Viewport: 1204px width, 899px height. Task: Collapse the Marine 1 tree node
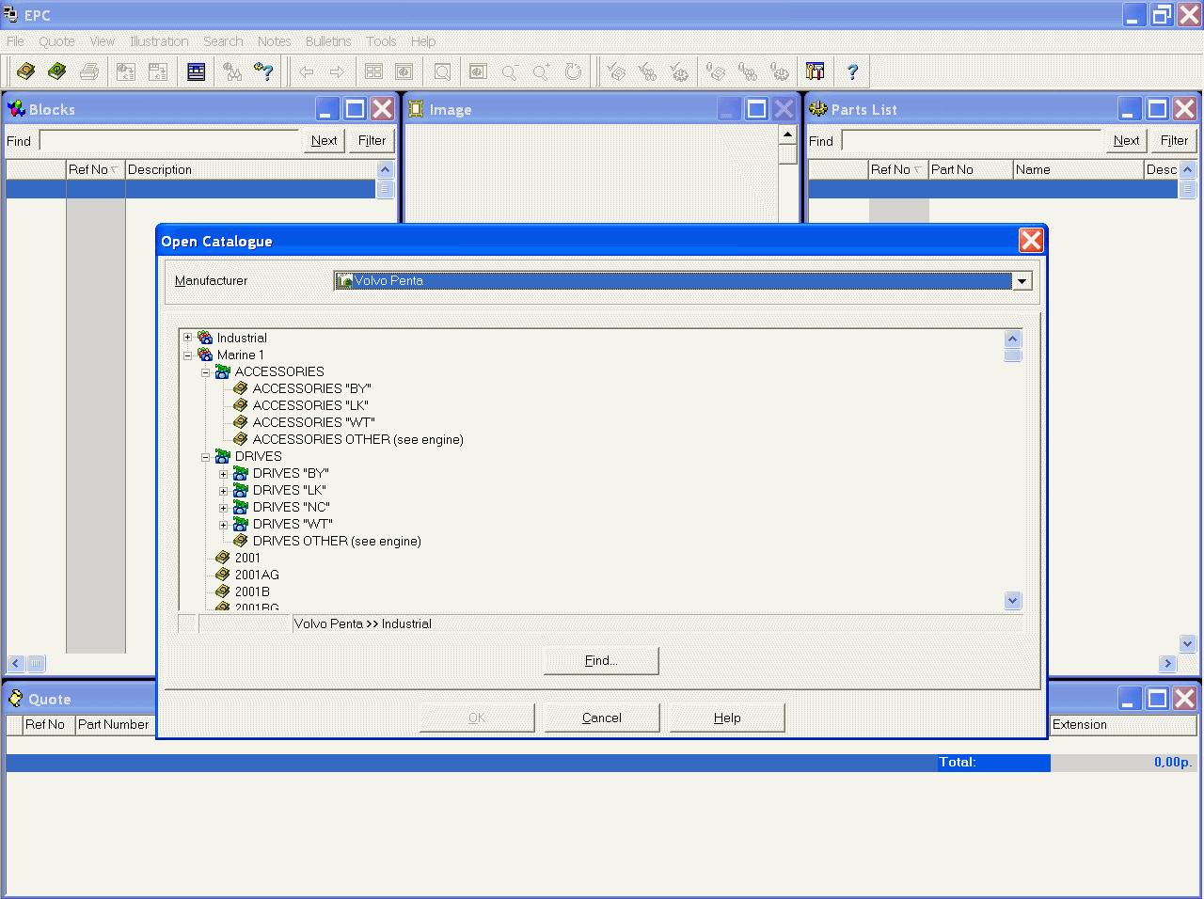187,355
